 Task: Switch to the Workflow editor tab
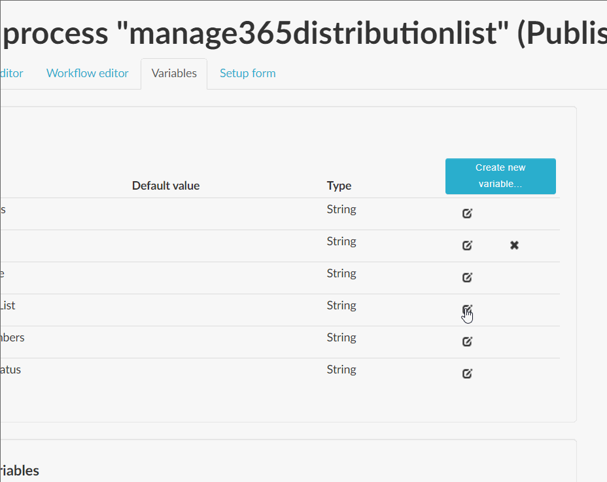point(87,73)
